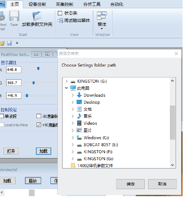Image resolution: width=183 pixels, height=197 pixels.
Task: Open the 窗体 window layout icon
Action: click(102, 15)
